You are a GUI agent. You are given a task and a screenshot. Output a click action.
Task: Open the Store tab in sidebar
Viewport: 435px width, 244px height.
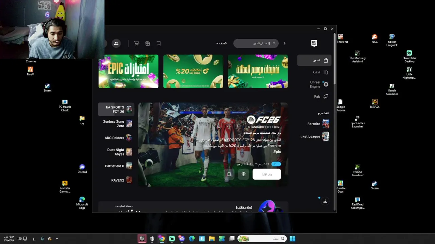pos(314,60)
